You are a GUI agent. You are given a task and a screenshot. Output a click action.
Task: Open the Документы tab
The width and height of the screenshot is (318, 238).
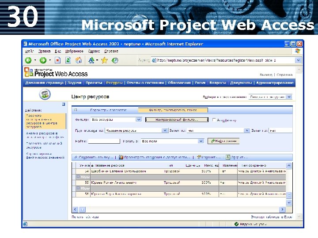click(241, 83)
